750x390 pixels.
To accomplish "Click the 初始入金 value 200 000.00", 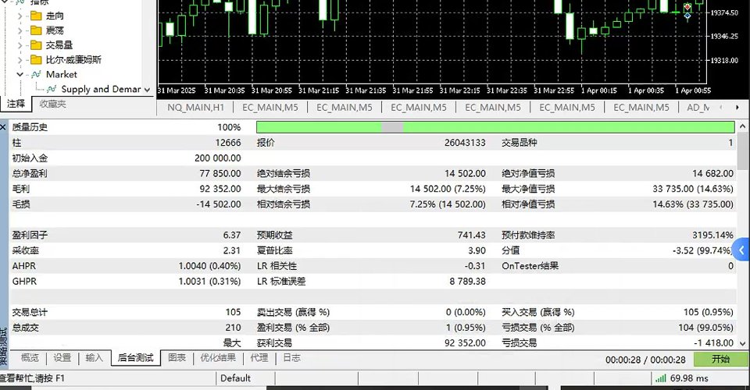I will (x=218, y=158).
